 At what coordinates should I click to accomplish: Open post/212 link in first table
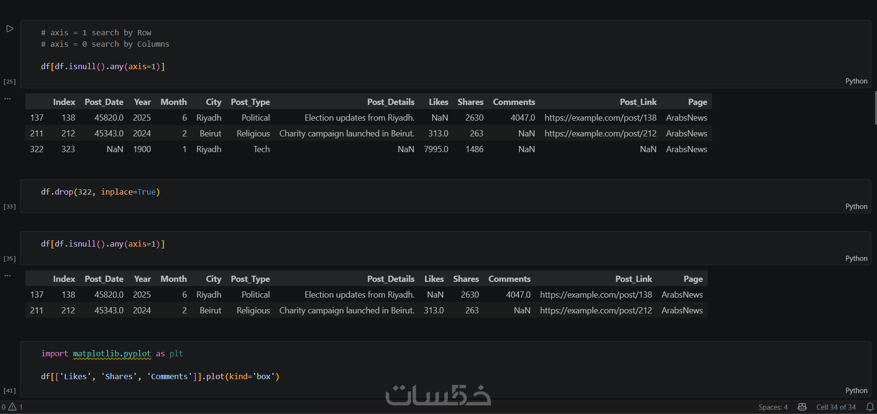coord(600,134)
